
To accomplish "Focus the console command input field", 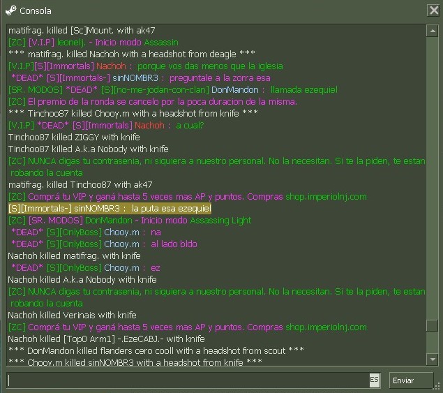I will [x=188, y=380].
